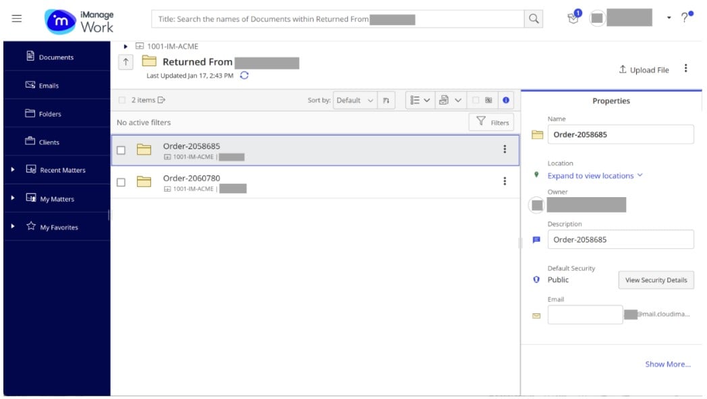Open the kebab menu for Order-2058685

[505, 148]
